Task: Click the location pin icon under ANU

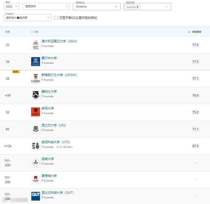Action: pyautogui.click(x=42, y=46)
